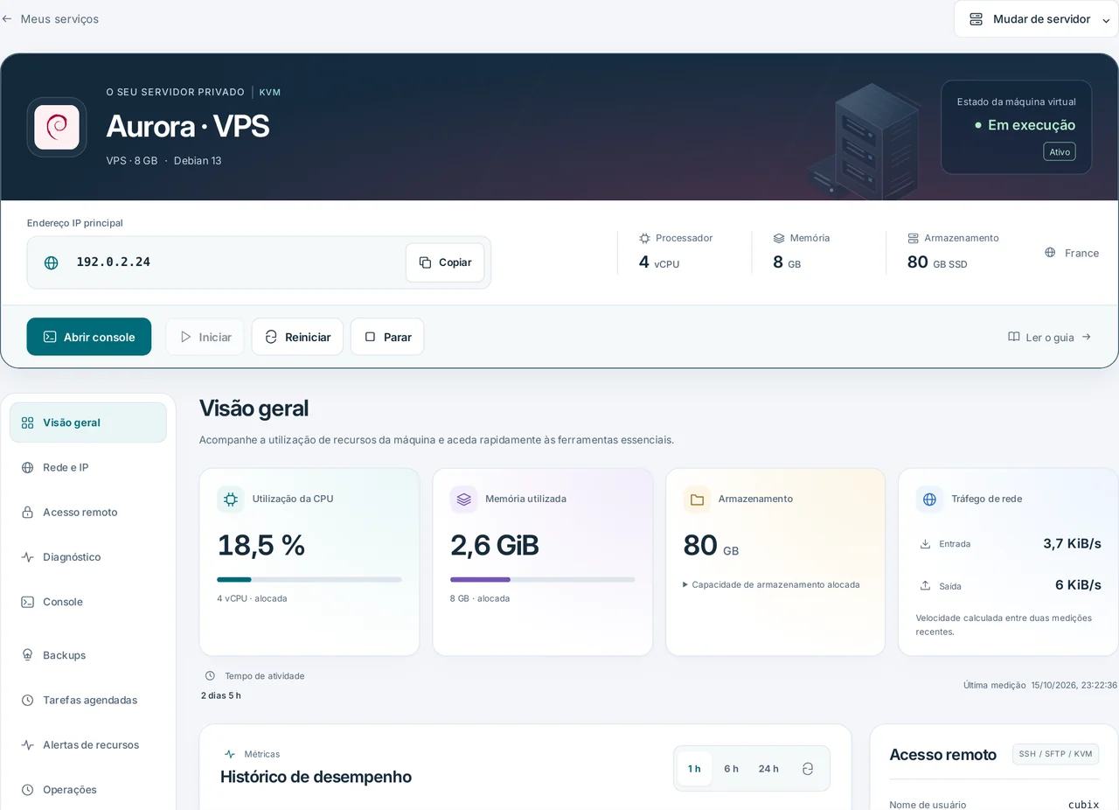The width and height of the screenshot is (1119, 810).
Task: Click the 192.0.2.24 IP address field
Action: [x=259, y=262]
